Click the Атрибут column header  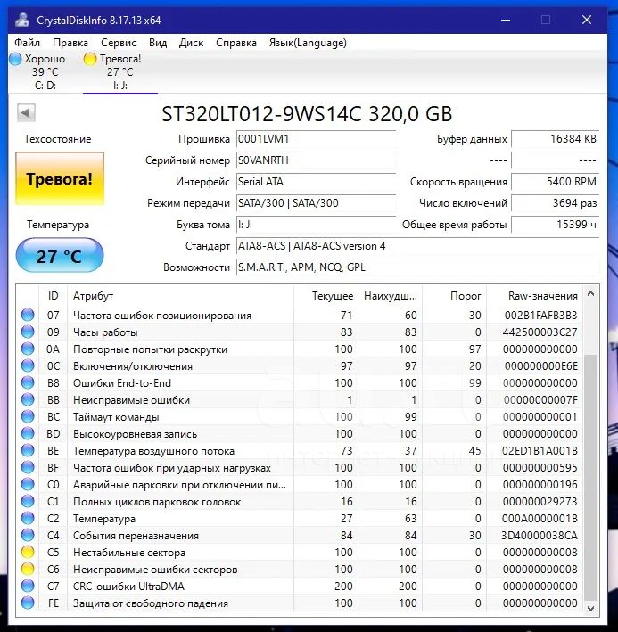(x=180, y=296)
